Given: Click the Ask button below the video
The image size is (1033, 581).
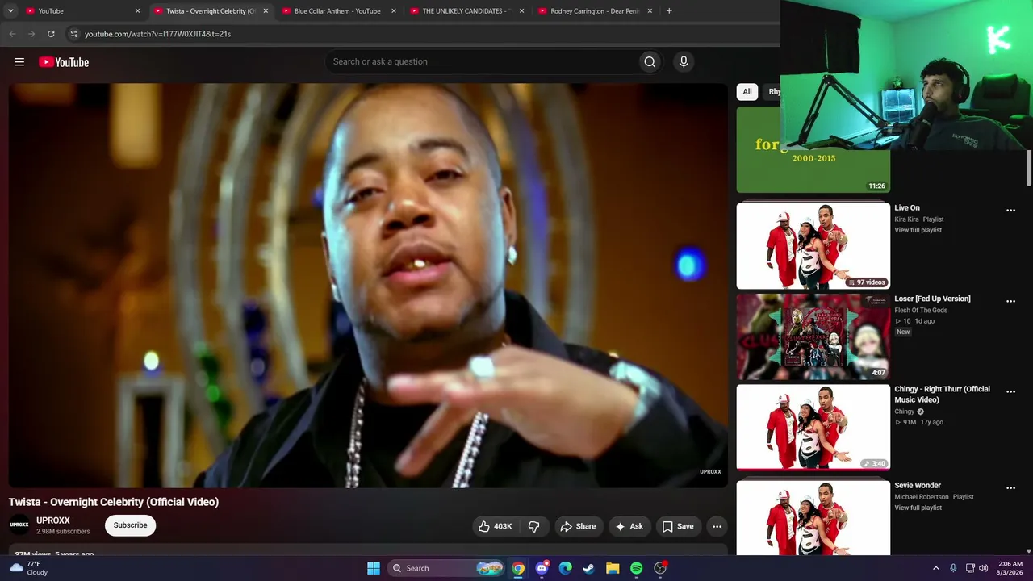Looking at the screenshot, I should tap(629, 526).
